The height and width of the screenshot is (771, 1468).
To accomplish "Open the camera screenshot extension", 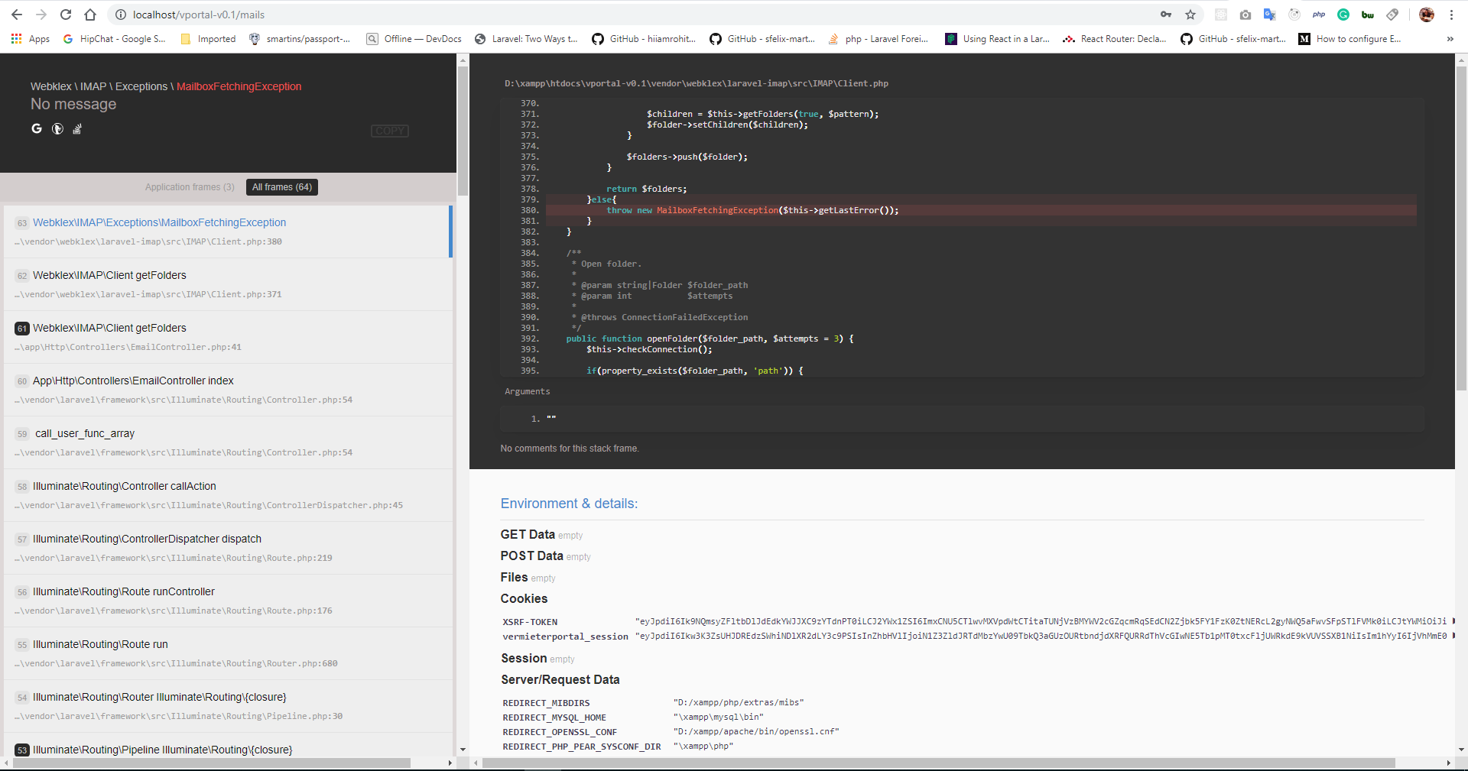I will point(1246,15).
